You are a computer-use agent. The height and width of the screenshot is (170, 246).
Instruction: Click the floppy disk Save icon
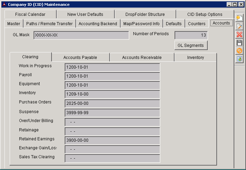coord(239,43)
